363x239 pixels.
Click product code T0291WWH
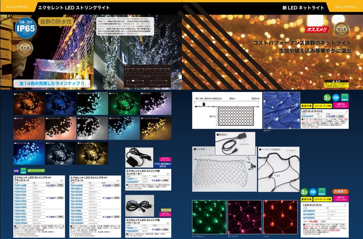click(x=21, y=223)
